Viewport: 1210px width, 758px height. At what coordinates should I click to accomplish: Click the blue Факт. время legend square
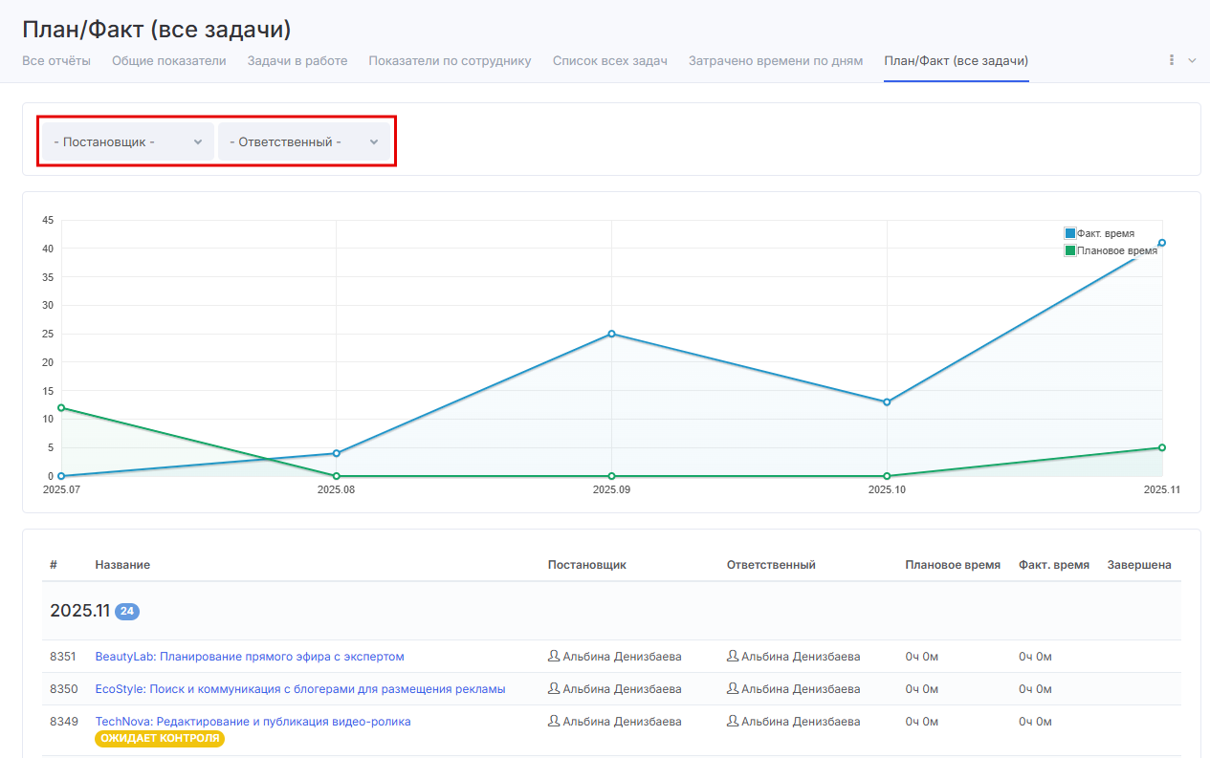point(1070,233)
